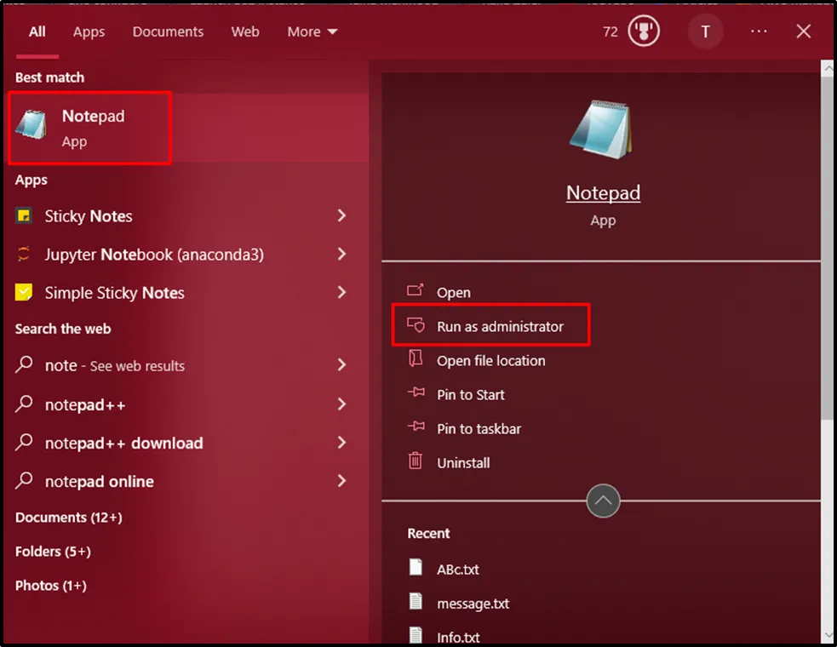Click the Simple Sticky Notes icon
837x647 pixels.
[x=25, y=293]
